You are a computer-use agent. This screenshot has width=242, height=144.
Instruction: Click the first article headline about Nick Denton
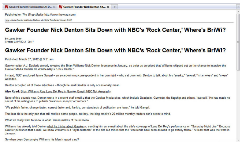coord(115,30)
